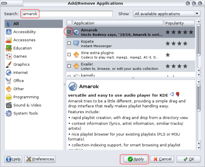
Task: Click the description pane scrollbar handle
Action: tap(199, 98)
